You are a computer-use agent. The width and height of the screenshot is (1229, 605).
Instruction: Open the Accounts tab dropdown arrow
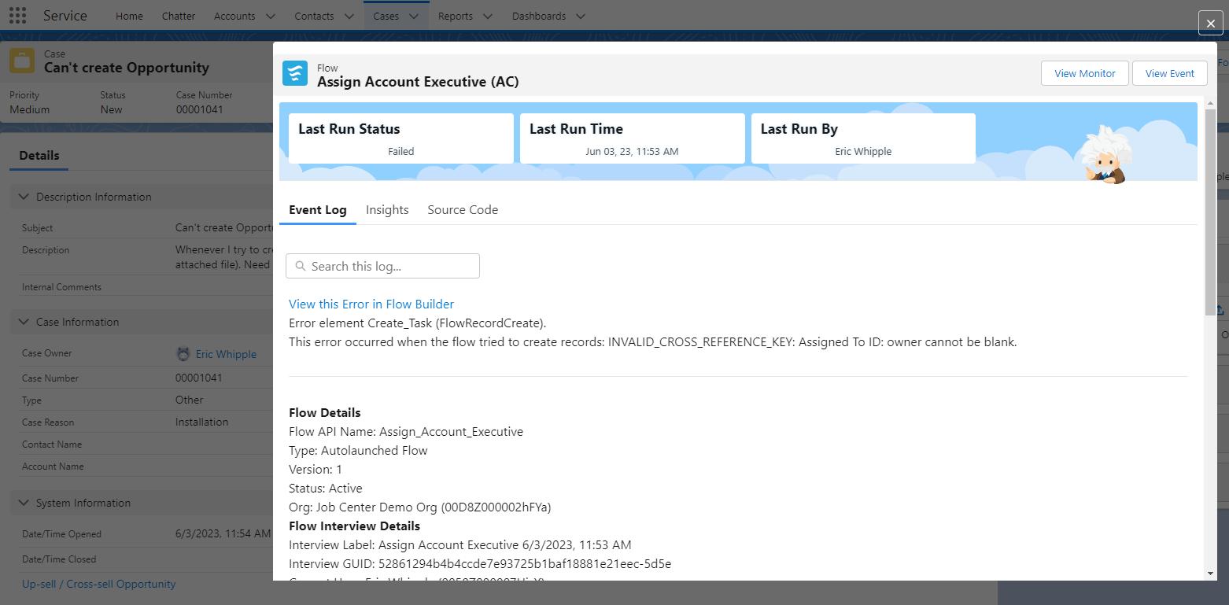point(270,17)
